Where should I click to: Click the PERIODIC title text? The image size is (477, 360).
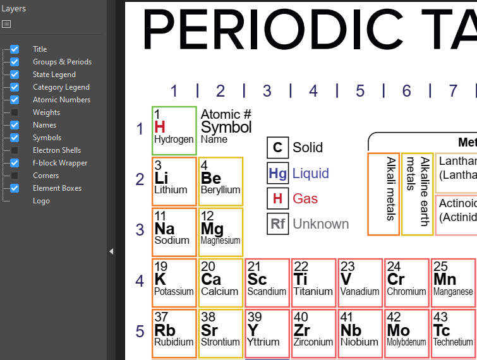point(273,29)
